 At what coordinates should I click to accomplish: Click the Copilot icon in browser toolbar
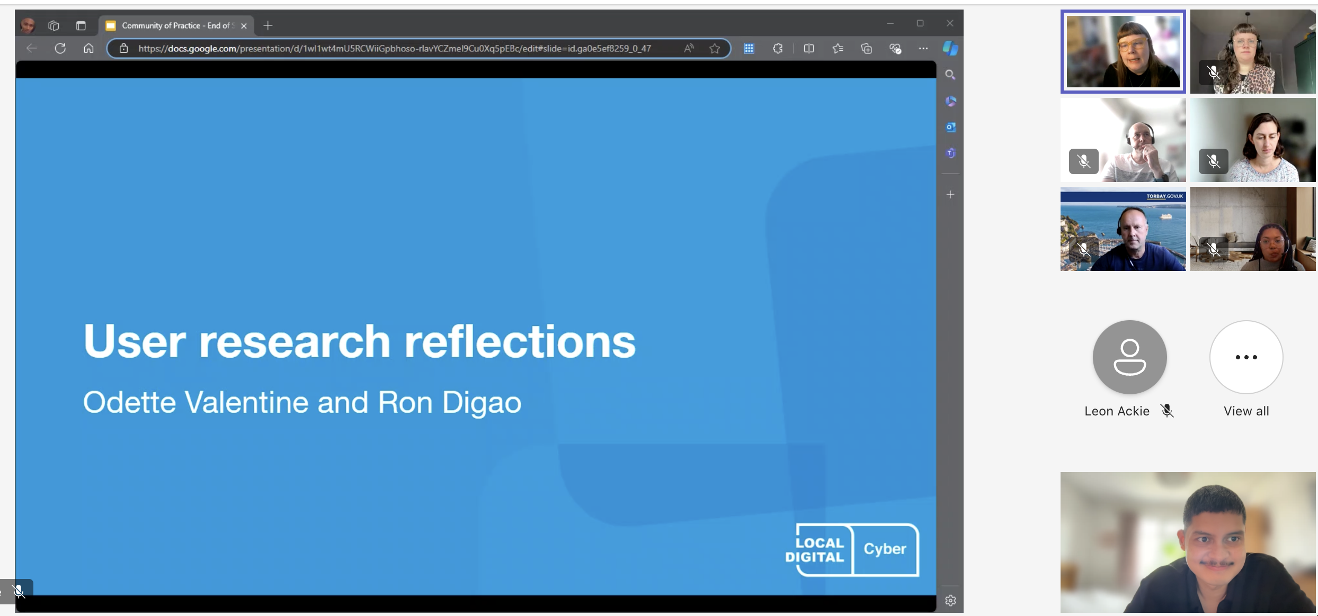[x=950, y=48]
